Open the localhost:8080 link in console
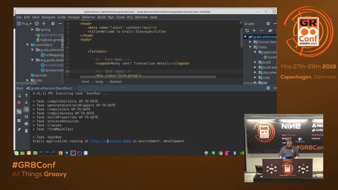Image resolution: width=338 pixels, height=190 pixels. (x=110, y=141)
